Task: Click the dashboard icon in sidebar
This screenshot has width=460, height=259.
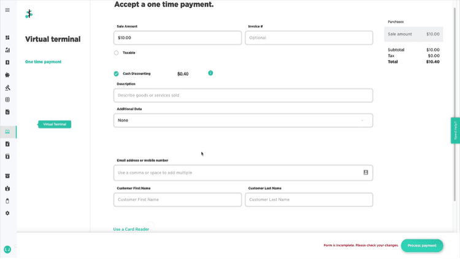Action: pyautogui.click(x=7, y=37)
